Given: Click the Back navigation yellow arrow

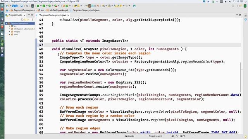Looking at the screenshot, I should click(x=121, y=6).
